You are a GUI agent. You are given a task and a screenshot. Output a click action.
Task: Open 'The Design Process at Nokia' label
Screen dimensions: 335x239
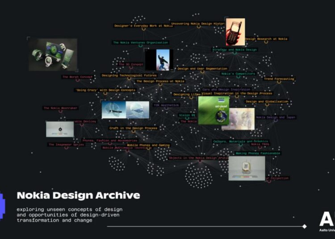coord(160,81)
